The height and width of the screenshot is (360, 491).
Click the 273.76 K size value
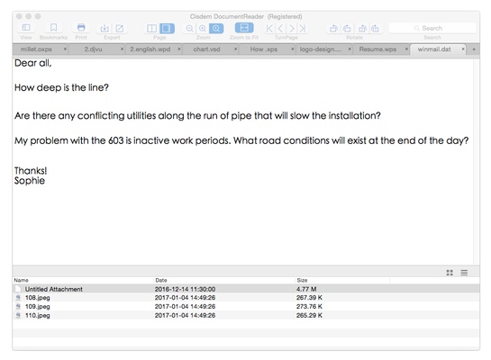click(x=309, y=306)
